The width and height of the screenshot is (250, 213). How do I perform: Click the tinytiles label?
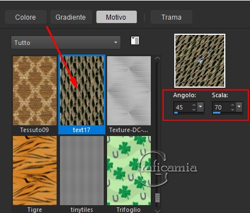[82, 210]
